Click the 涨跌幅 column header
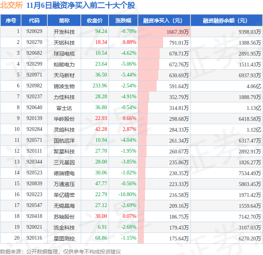This screenshot has height=255, width=263. pyautogui.click(x=123, y=21)
